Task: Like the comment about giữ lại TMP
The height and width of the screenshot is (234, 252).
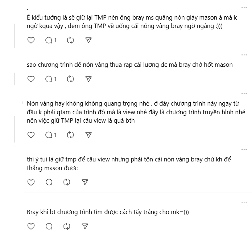Action: point(31,40)
